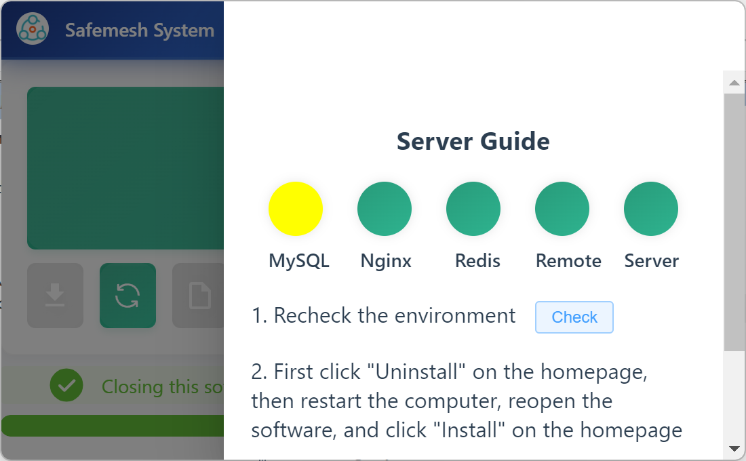Click the scrollbar down arrow

coord(734,448)
